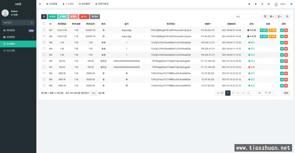Click the language switch icon in top bar

pos(262,4)
